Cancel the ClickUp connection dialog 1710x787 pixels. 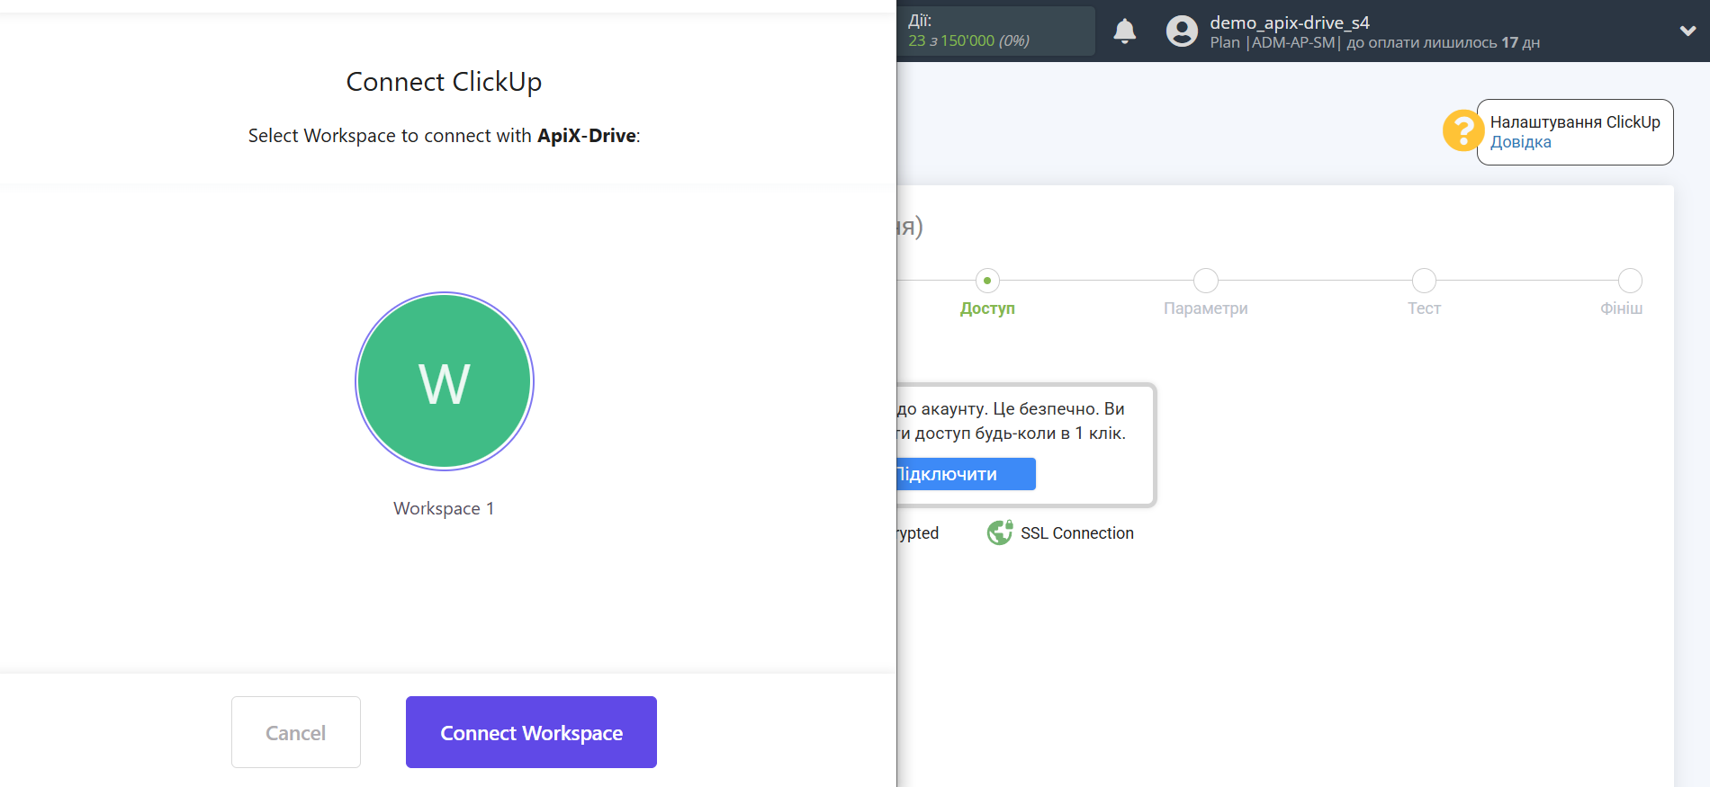click(296, 732)
